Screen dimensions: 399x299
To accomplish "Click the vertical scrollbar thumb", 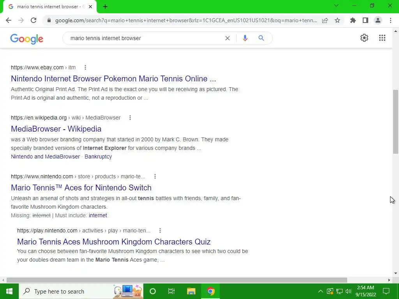I will (x=395, y=122).
